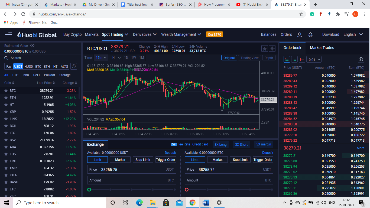Screen dimensions: 370x208
Task: Expand Spot Trading dropdown menu
Action: click(x=115, y=34)
